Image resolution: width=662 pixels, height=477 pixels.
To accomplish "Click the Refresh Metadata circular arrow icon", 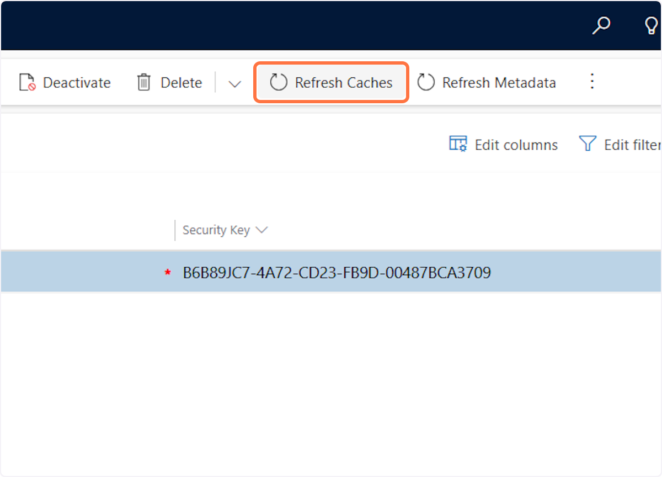I will 425,82.
